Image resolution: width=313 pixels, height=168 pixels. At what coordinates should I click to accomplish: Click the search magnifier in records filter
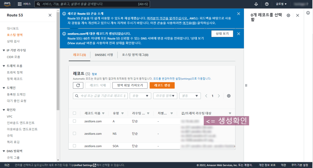77,96
